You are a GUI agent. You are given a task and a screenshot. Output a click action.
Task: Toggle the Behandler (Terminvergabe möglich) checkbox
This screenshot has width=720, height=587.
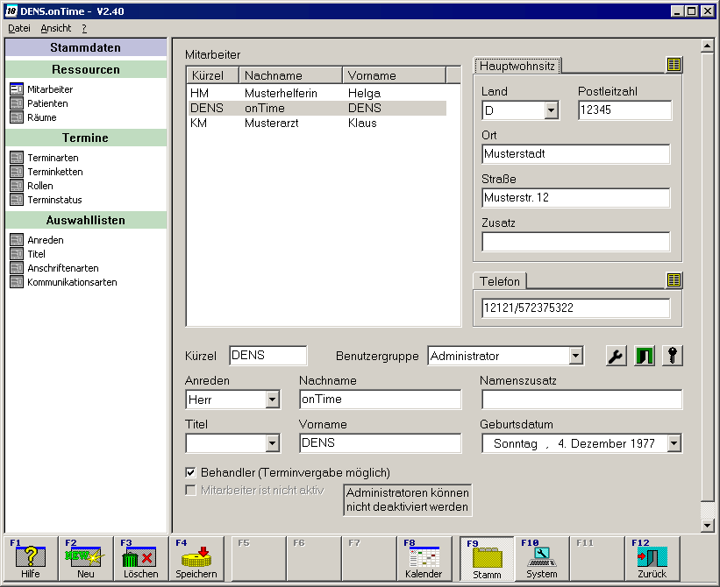point(190,472)
